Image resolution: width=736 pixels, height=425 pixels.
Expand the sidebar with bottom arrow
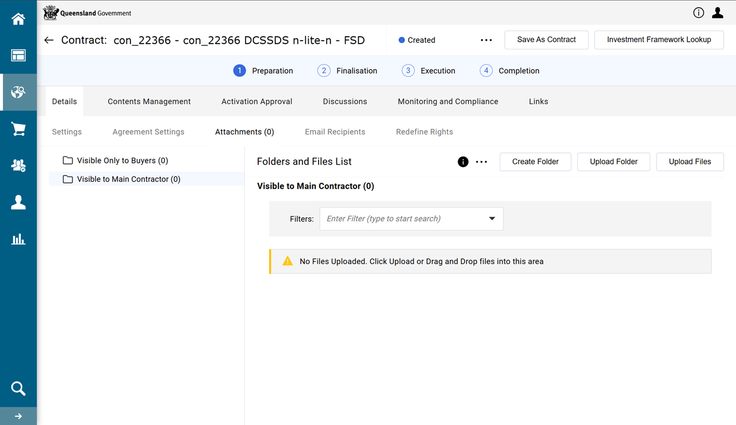[18, 416]
